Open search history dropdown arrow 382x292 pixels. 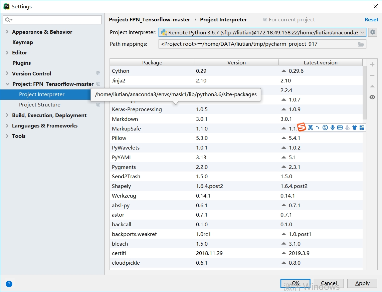tap(12, 20)
